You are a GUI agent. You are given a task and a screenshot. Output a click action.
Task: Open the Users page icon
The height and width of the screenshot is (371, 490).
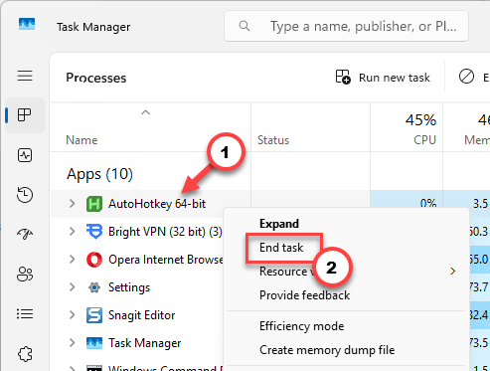(x=25, y=275)
